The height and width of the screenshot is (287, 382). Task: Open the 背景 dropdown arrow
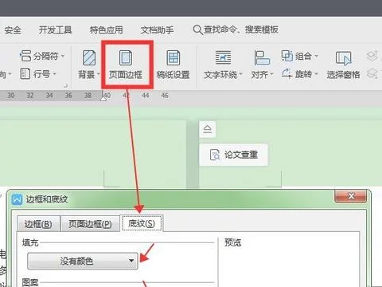click(x=98, y=74)
